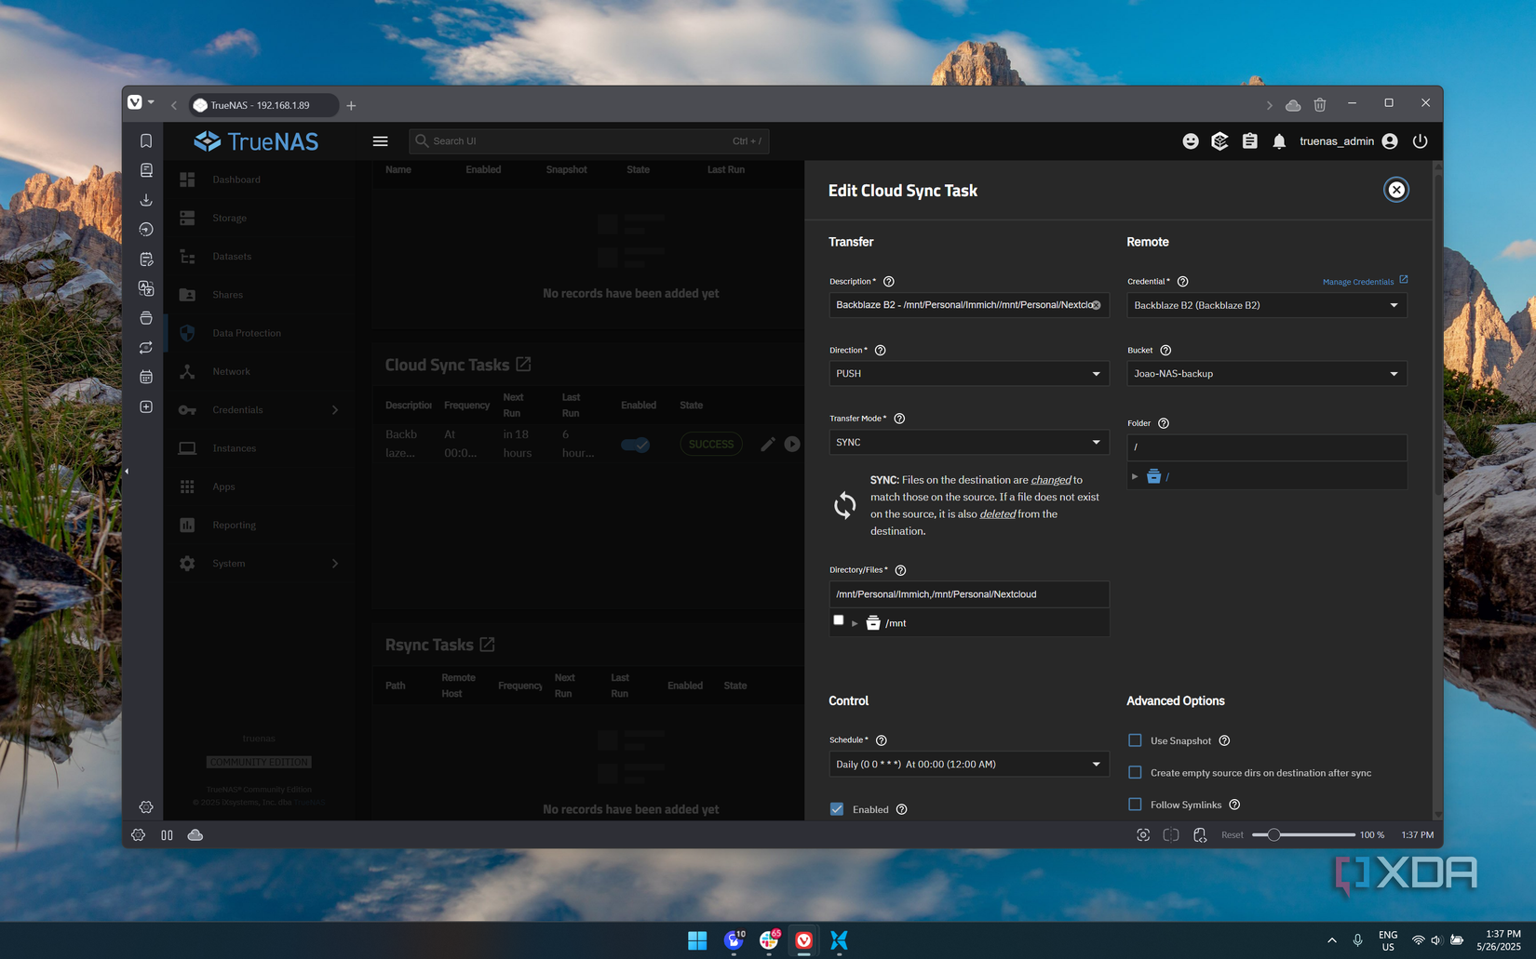
Task: Click the browser capture screenshot icon
Action: [1143, 835]
